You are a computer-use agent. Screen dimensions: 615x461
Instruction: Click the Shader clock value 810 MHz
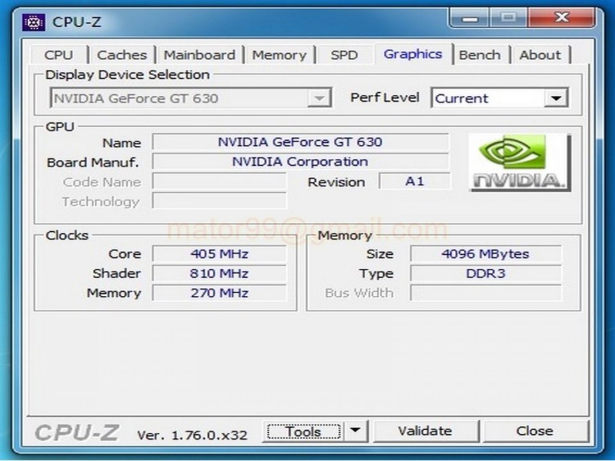coord(219,273)
